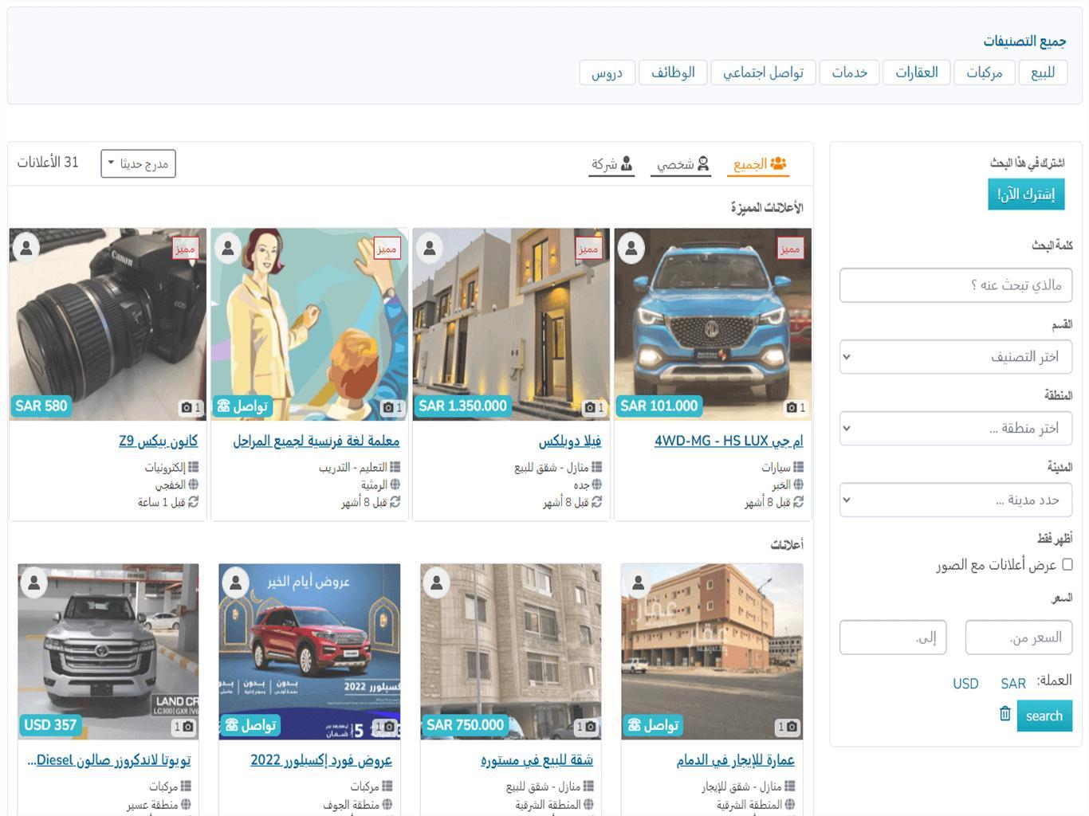Open the مركبات category
The image size is (1089, 816).
[x=984, y=73]
